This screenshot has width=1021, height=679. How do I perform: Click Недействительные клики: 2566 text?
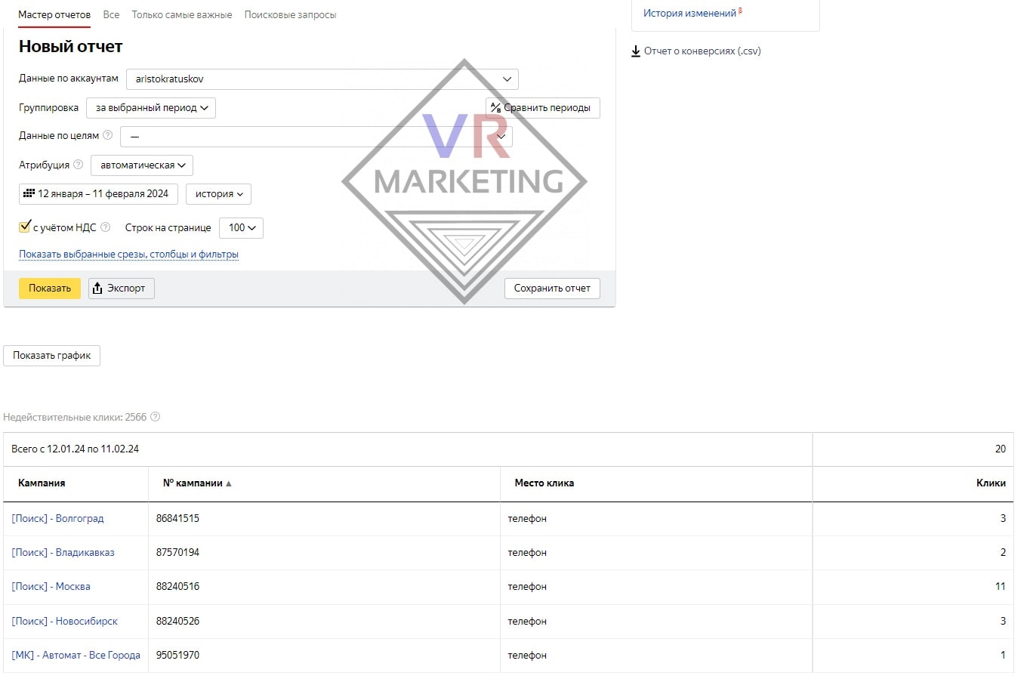(75, 418)
